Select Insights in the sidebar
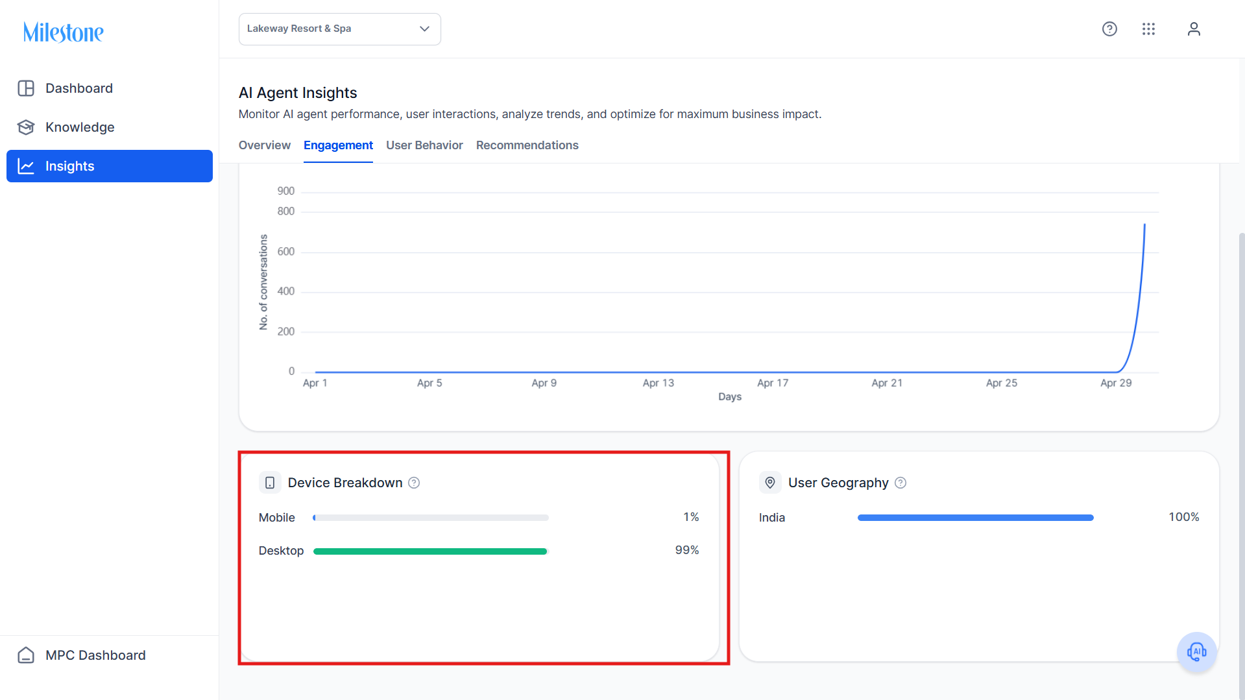Viewport: 1245px width, 700px height. [110, 166]
